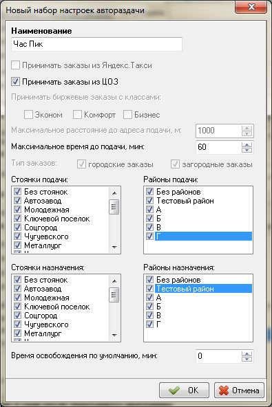This screenshot has width=272, height=407.
Task: Toggle 'Принимать заказы из ЦОЗ' checkbox
Action: pyautogui.click(x=15, y=82)
